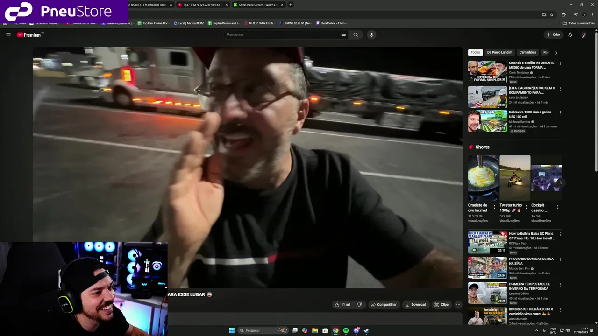598x336 pixels.
Task: Open the BMW E82 / E88 bookmark
Action: pos(296,23)
